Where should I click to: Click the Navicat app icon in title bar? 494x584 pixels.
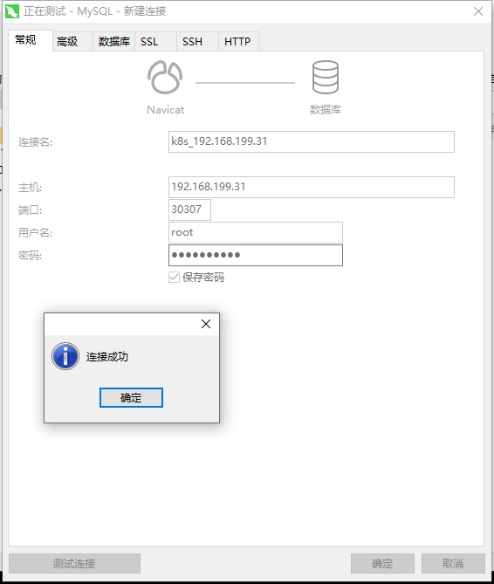(x=12, y=11)
